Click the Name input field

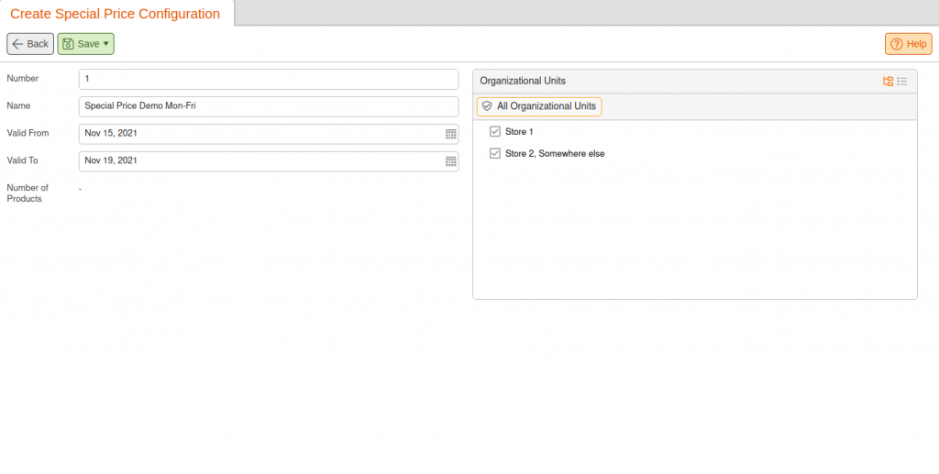coord(269,106)
